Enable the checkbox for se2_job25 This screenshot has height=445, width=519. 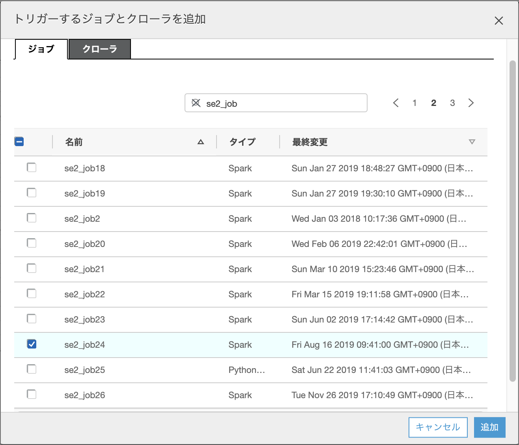[x=32, y=369]
